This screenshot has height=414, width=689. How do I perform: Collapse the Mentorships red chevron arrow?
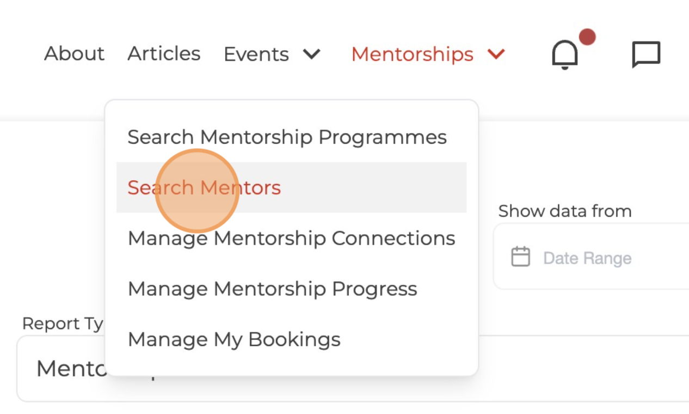click(x=496, y=54)
